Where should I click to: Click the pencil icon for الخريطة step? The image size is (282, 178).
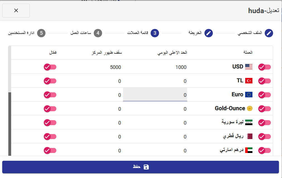[208, 33]
